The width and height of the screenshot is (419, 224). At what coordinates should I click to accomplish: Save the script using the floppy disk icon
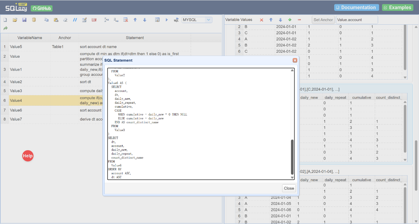pyautogui.click(x=24, y=20)
